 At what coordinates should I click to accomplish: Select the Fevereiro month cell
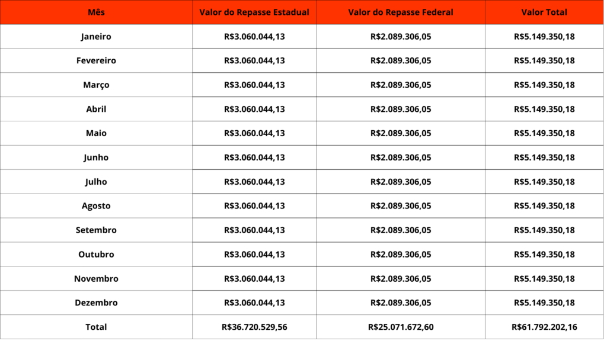pos(96,61)
